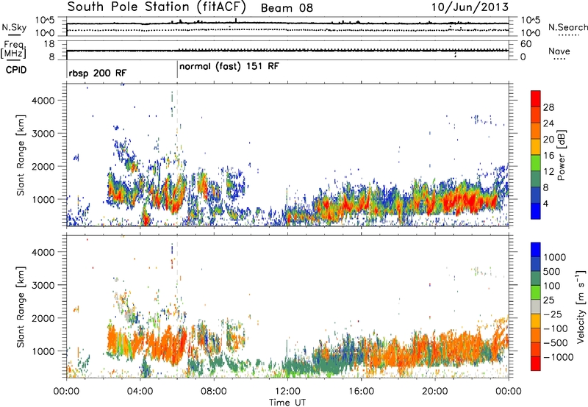Click the '16' label on Power colorbar
This screenshot has height=407, width=588.
[548, 155]
